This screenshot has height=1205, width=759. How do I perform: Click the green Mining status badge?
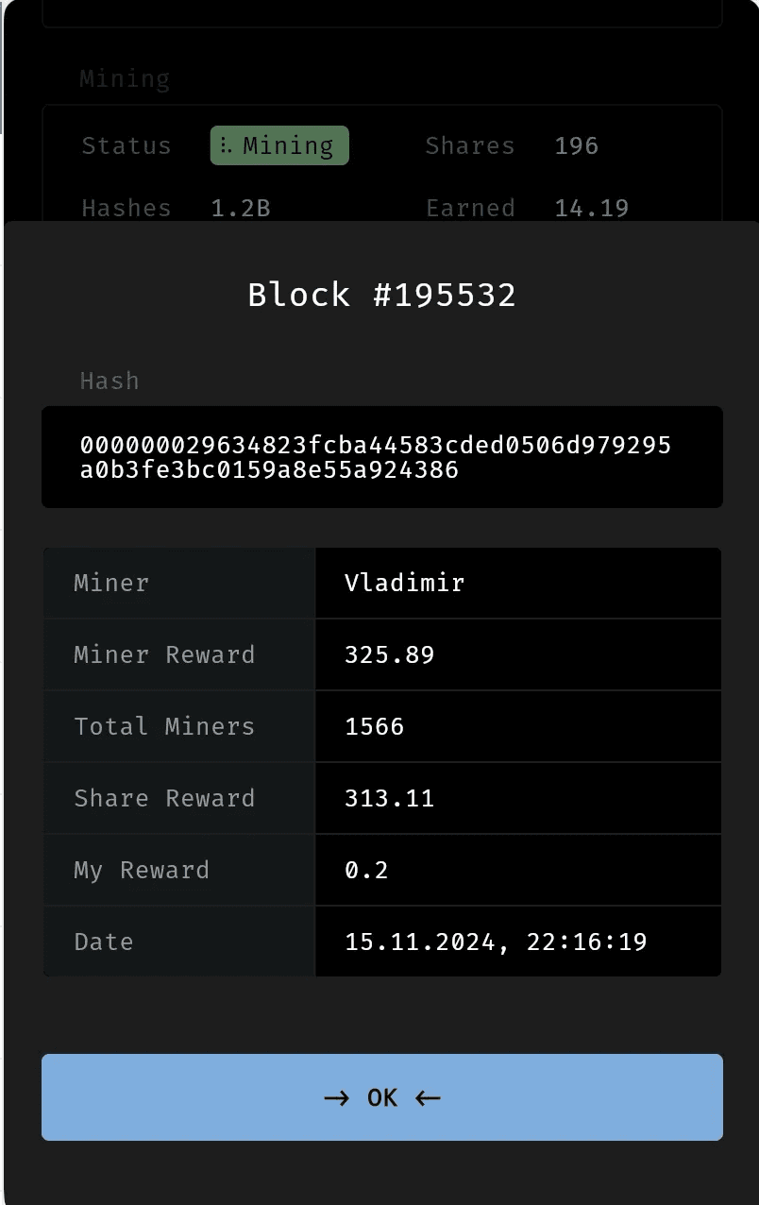coord(279,145)
